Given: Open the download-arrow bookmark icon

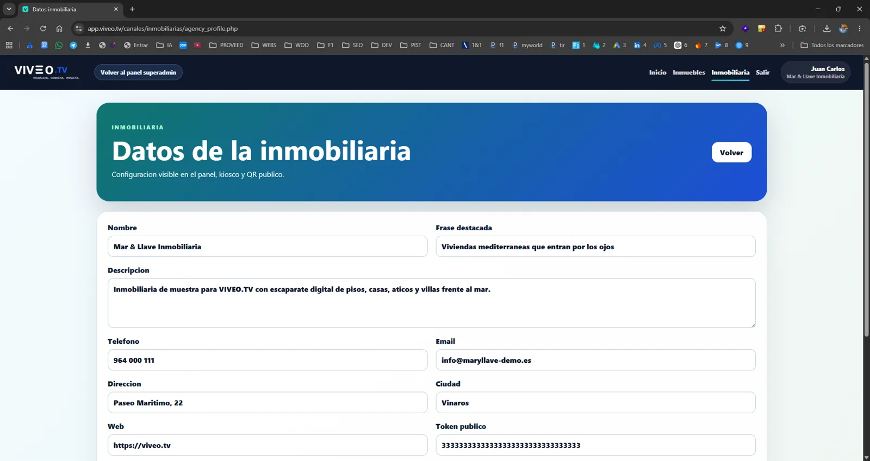Looking at the screenshot, I should pyautogui.click(x=88, y=45).
